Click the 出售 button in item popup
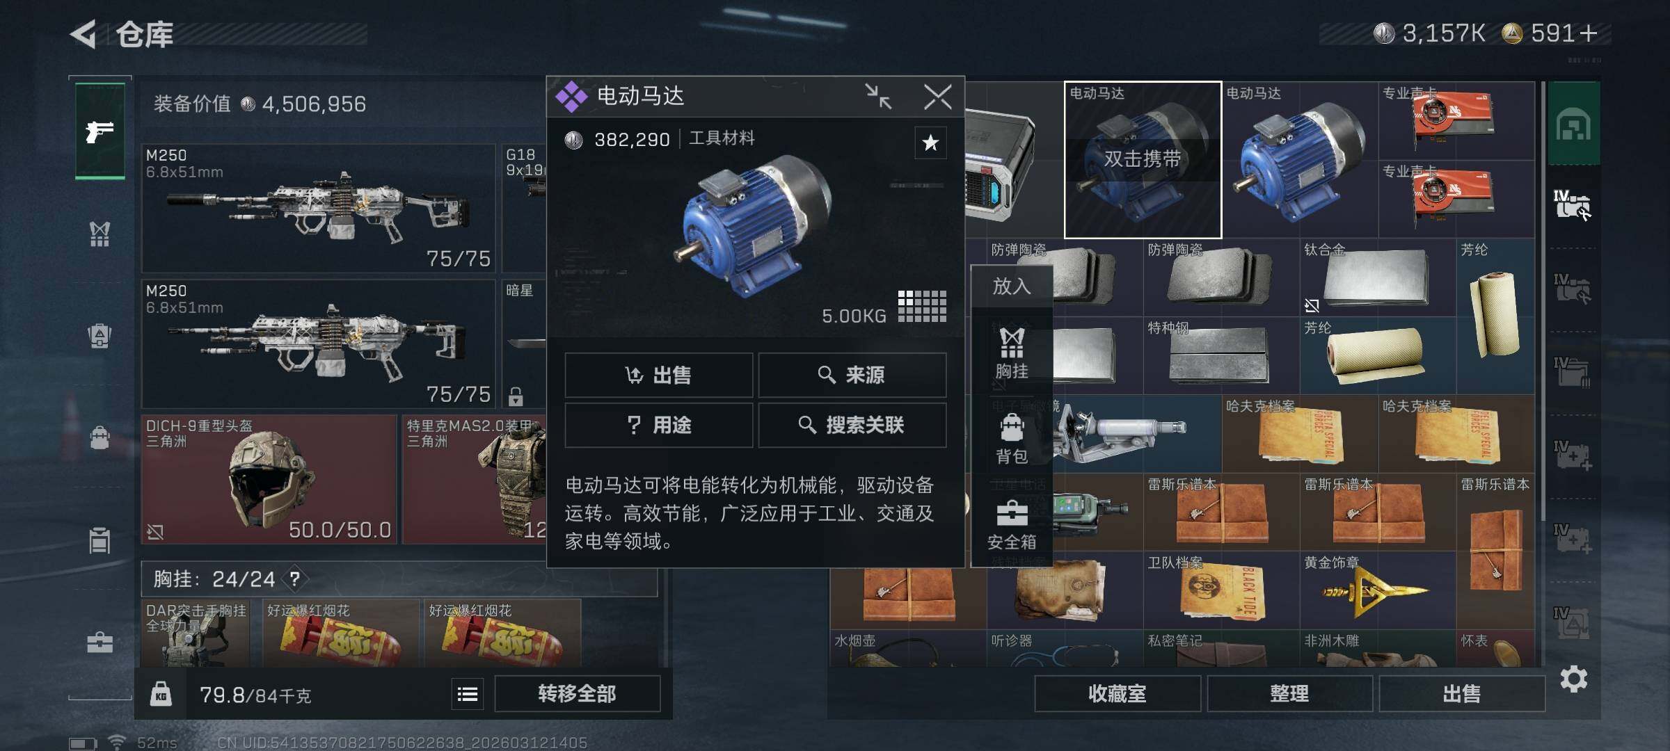 (x=658, y=375)
